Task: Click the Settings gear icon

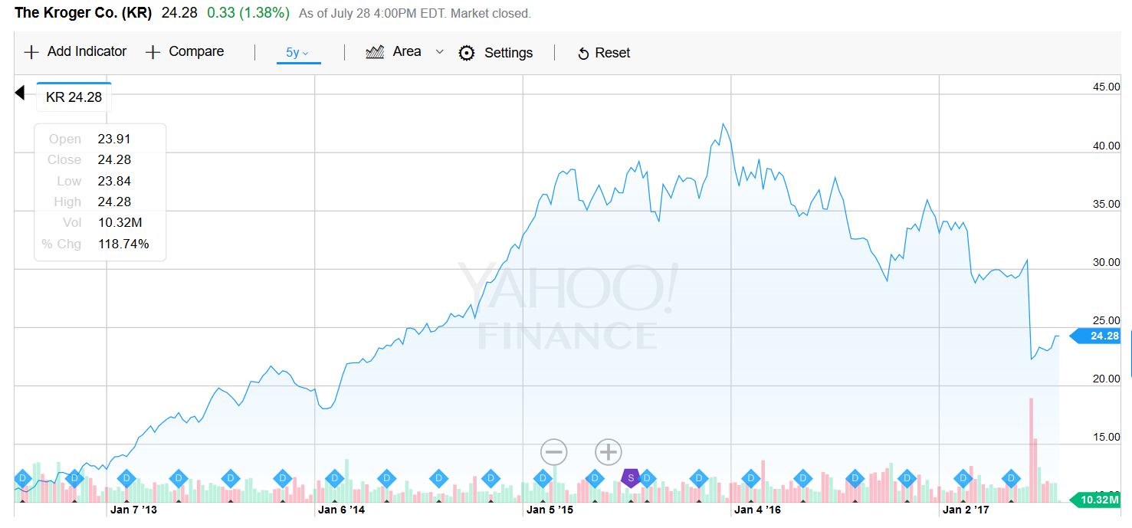Action: coord(466,53)
